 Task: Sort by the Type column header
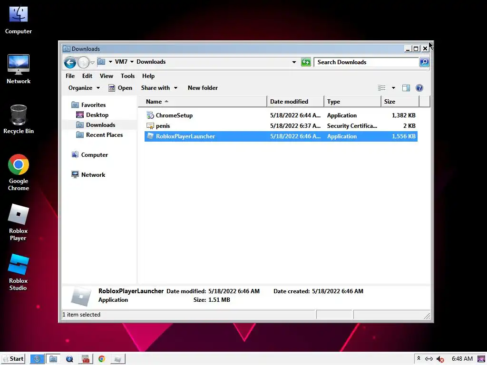pos(352,102)
